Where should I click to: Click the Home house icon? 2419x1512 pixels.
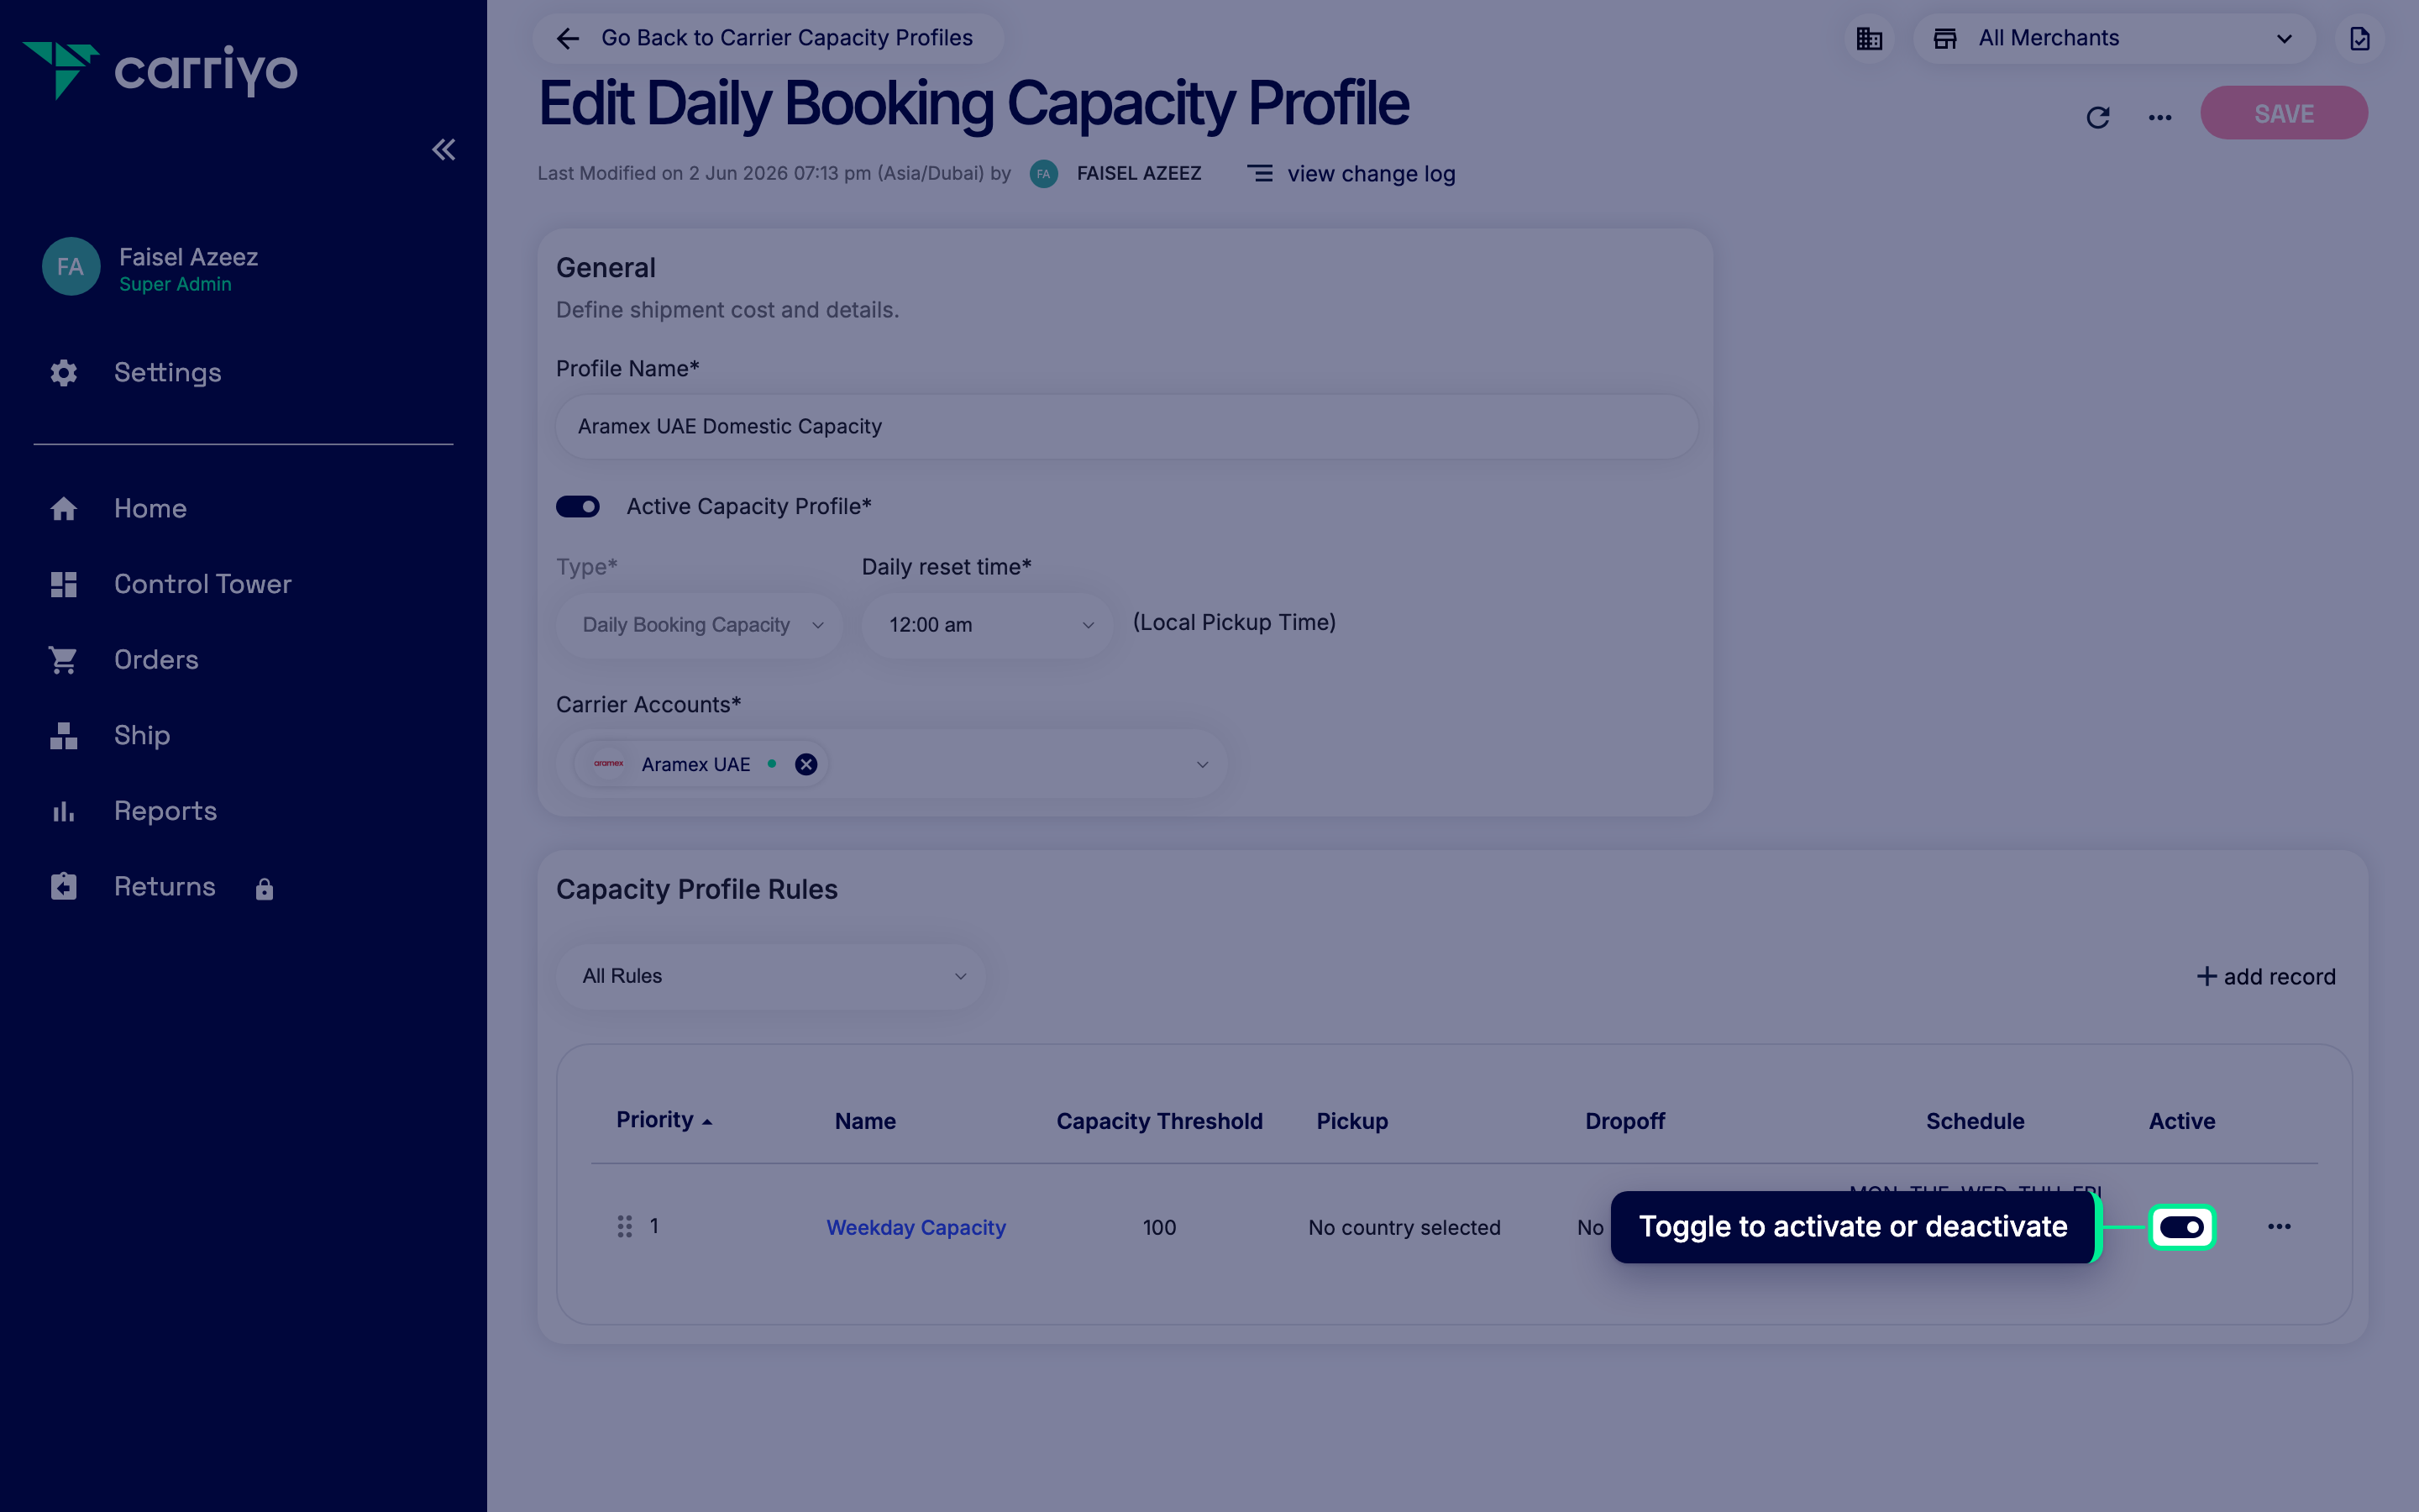[64, 508]
